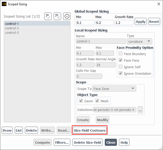Image resolution: width=163 pixels, height=150 pixels.
Task: Select control-2 in the Scoped Sizing List
Action: click(37, 28)
